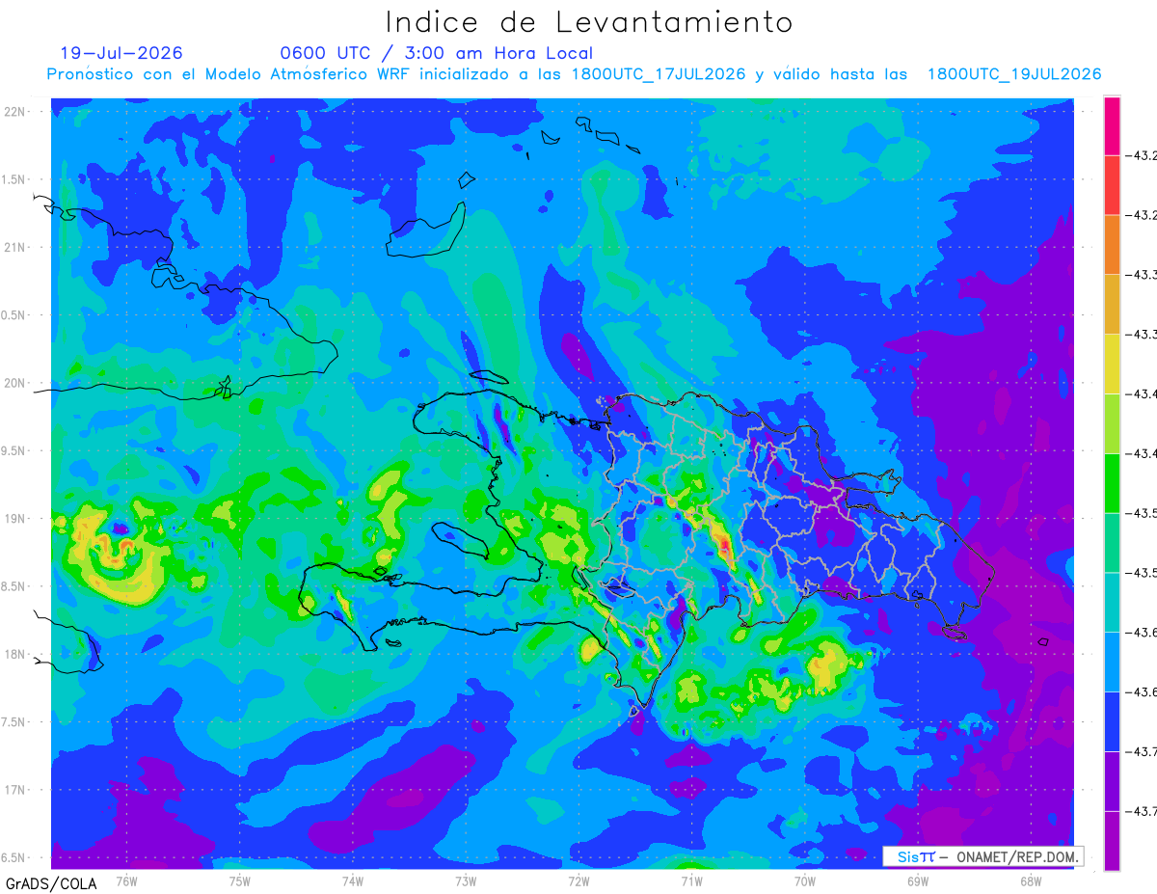The height and width of the screenshot is (894, 1157).
Task: Click the '76W' longitude label
Action: [126, 881]
